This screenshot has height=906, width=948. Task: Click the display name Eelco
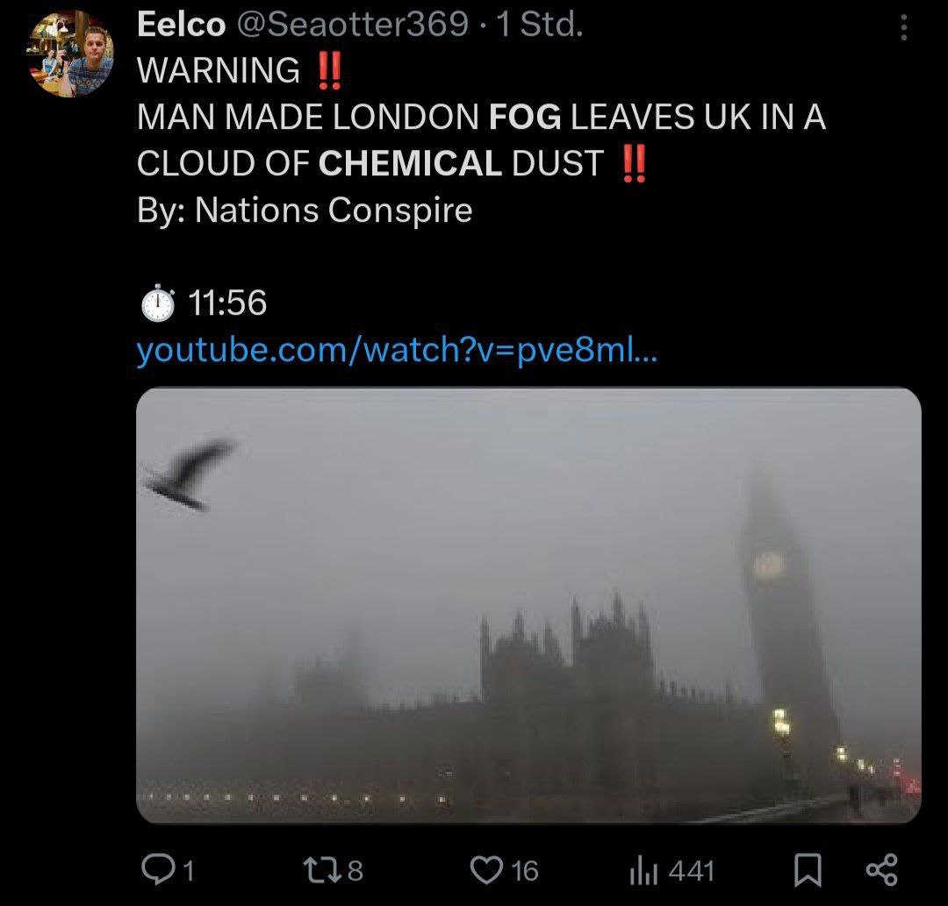coord(181,25)
